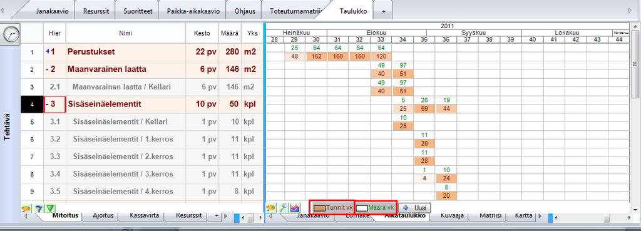This screenshot has height=231, width=641.
Task: Click the week 36 column header
Action: point(445,39)
